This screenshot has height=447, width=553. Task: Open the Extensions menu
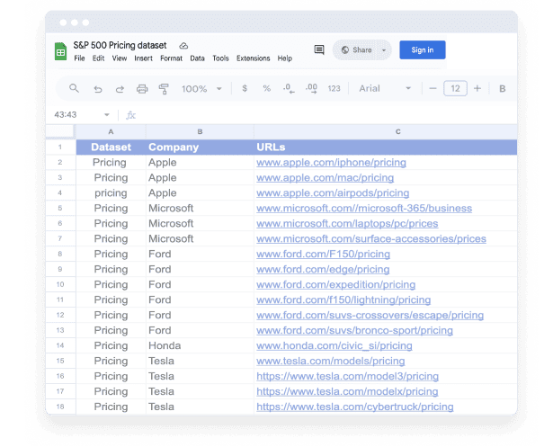[x=253, y=58]
